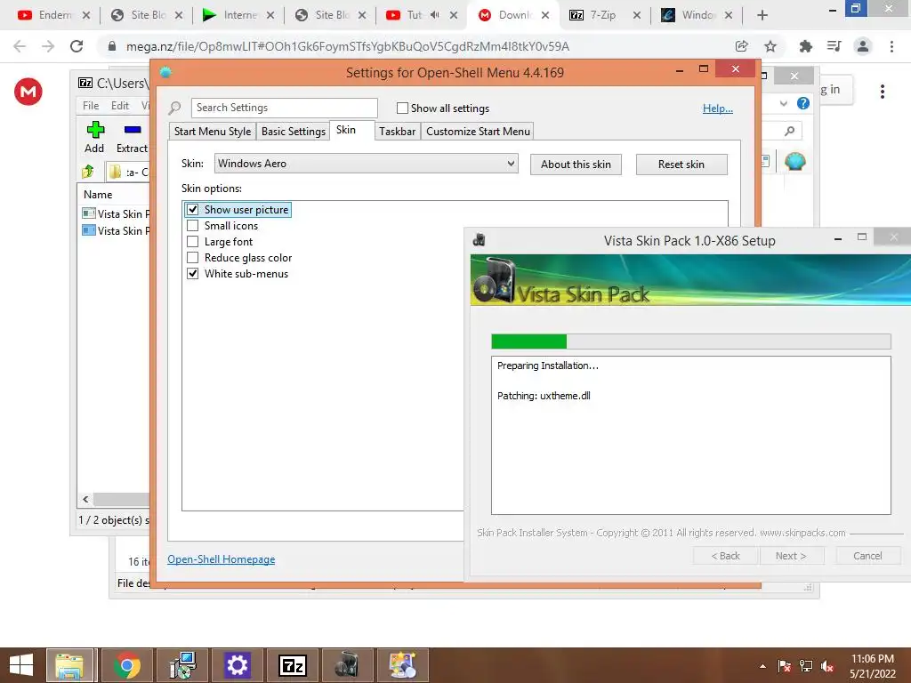Screen dimensions: 911x683
Task: Click the Action Center flag tray icon
Action: coord(784,666)
